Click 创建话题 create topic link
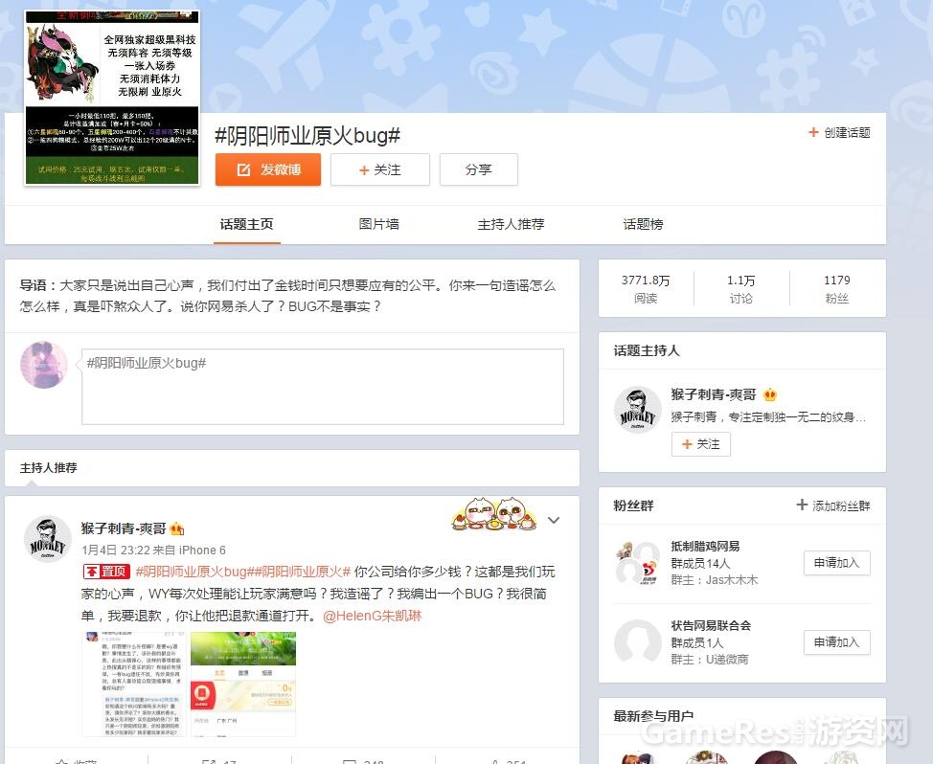The width and height of the screenshot is (933, 764). 839,132
